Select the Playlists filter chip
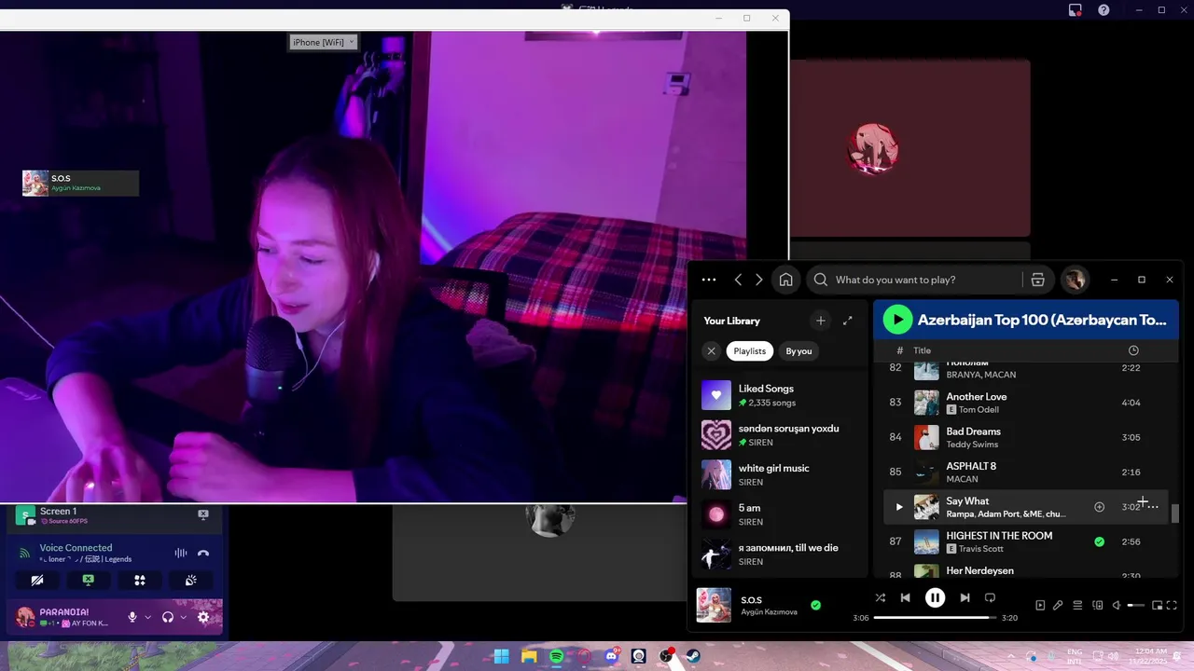Screen dimensions: 1194x671 tap(749, 351)
